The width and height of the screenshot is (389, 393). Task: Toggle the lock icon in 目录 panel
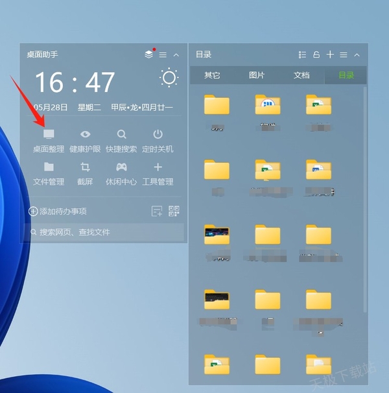point(316,54)
